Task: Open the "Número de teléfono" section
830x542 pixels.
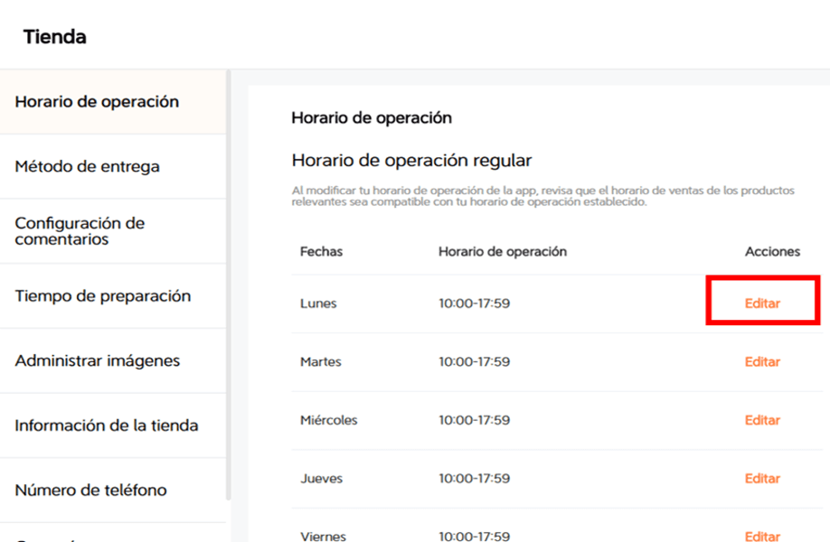Action: coord(83,490)
